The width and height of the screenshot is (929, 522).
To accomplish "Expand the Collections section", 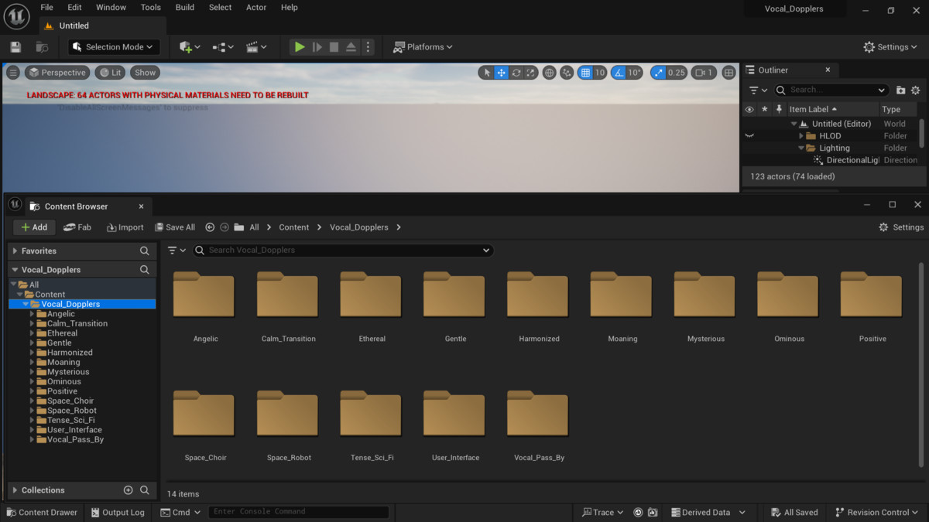I will point(14,490).
